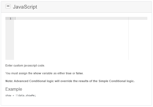Click editor area right of print margin
This screenshot has width=153, height=107.
coord(138,40)
